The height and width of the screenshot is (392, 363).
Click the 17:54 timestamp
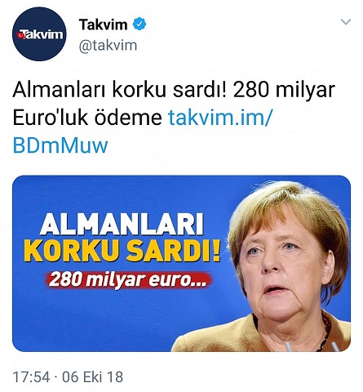[x=32, y=377]
